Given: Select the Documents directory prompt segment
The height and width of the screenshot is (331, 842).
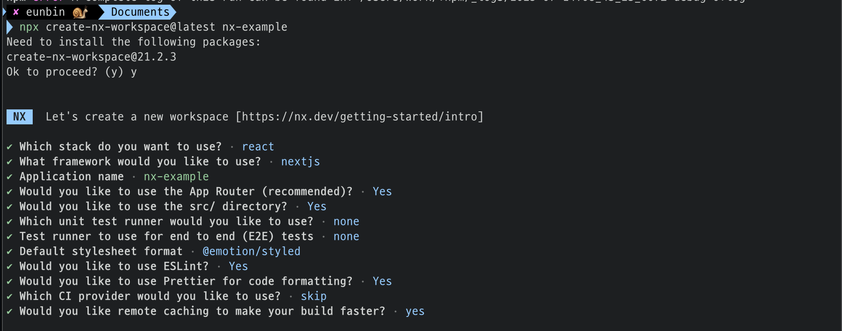Looking at the screenshot, I should point(140,12).
